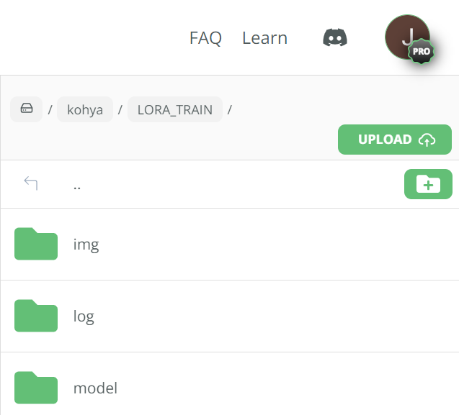Image resolution: width=459 pixels, height=415 pixels.
Task: Click the img folder icon
Action: [x=36, y=244]
